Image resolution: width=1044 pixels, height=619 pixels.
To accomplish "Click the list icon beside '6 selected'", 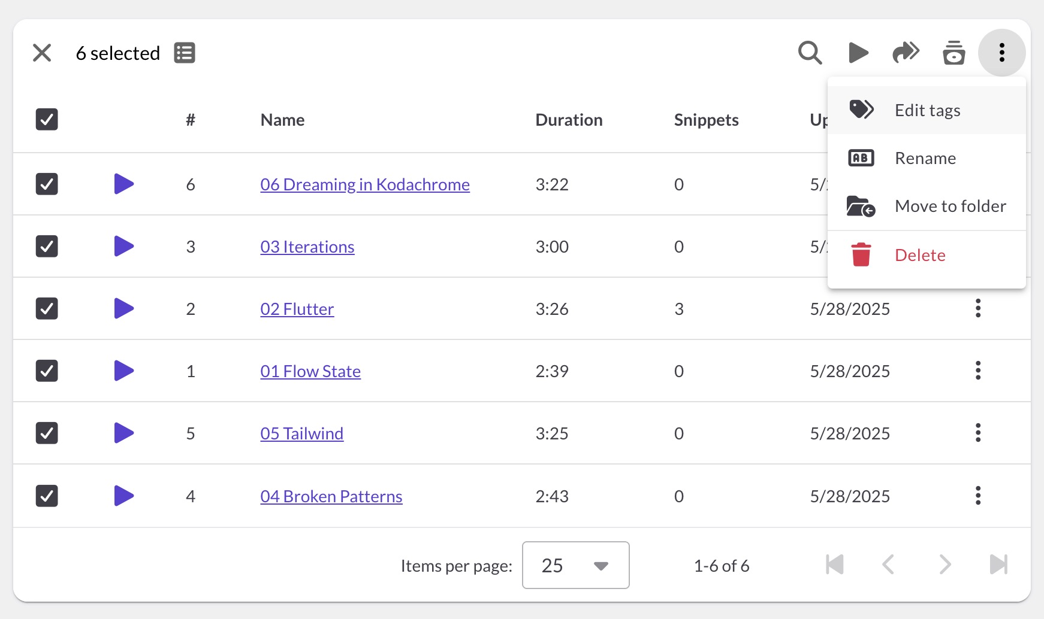I will tap(185, 53).
